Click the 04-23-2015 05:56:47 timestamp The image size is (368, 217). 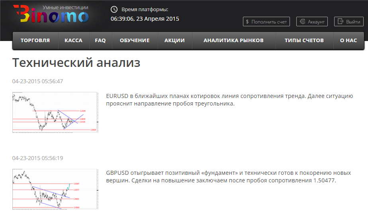[37, 81]
